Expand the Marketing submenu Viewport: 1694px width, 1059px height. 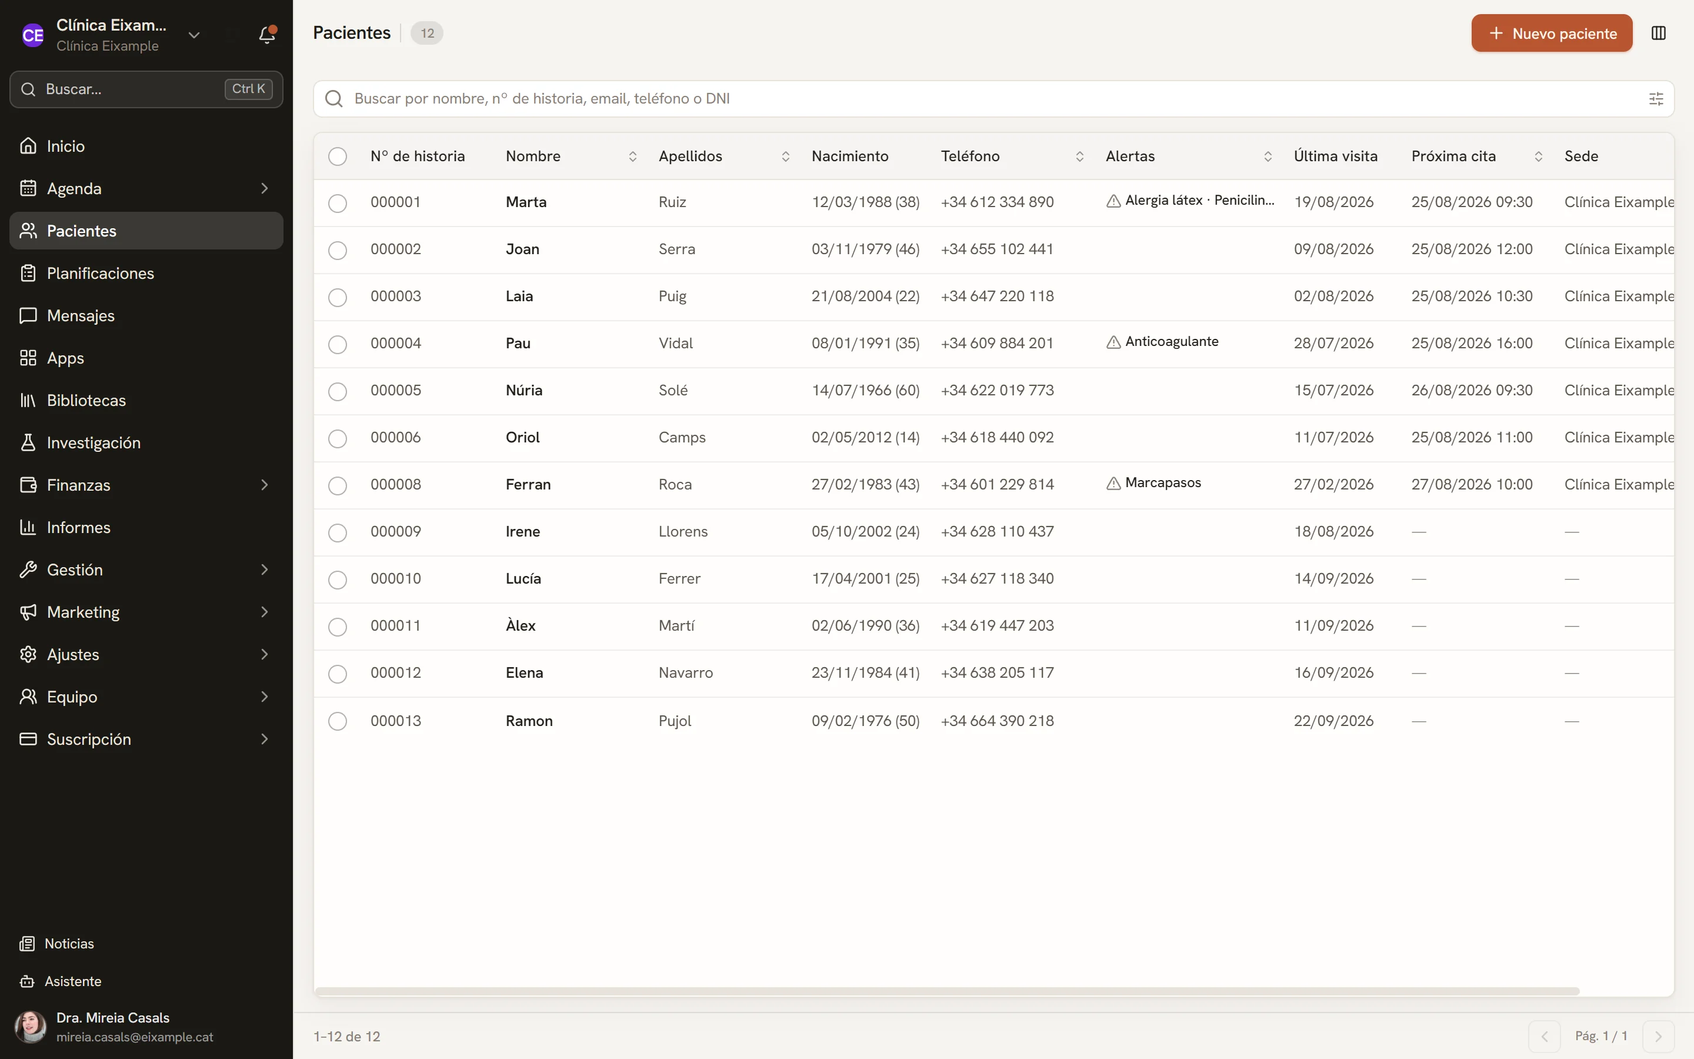click(264, 612)
